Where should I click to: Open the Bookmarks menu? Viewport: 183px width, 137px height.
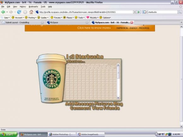(33, 7)
